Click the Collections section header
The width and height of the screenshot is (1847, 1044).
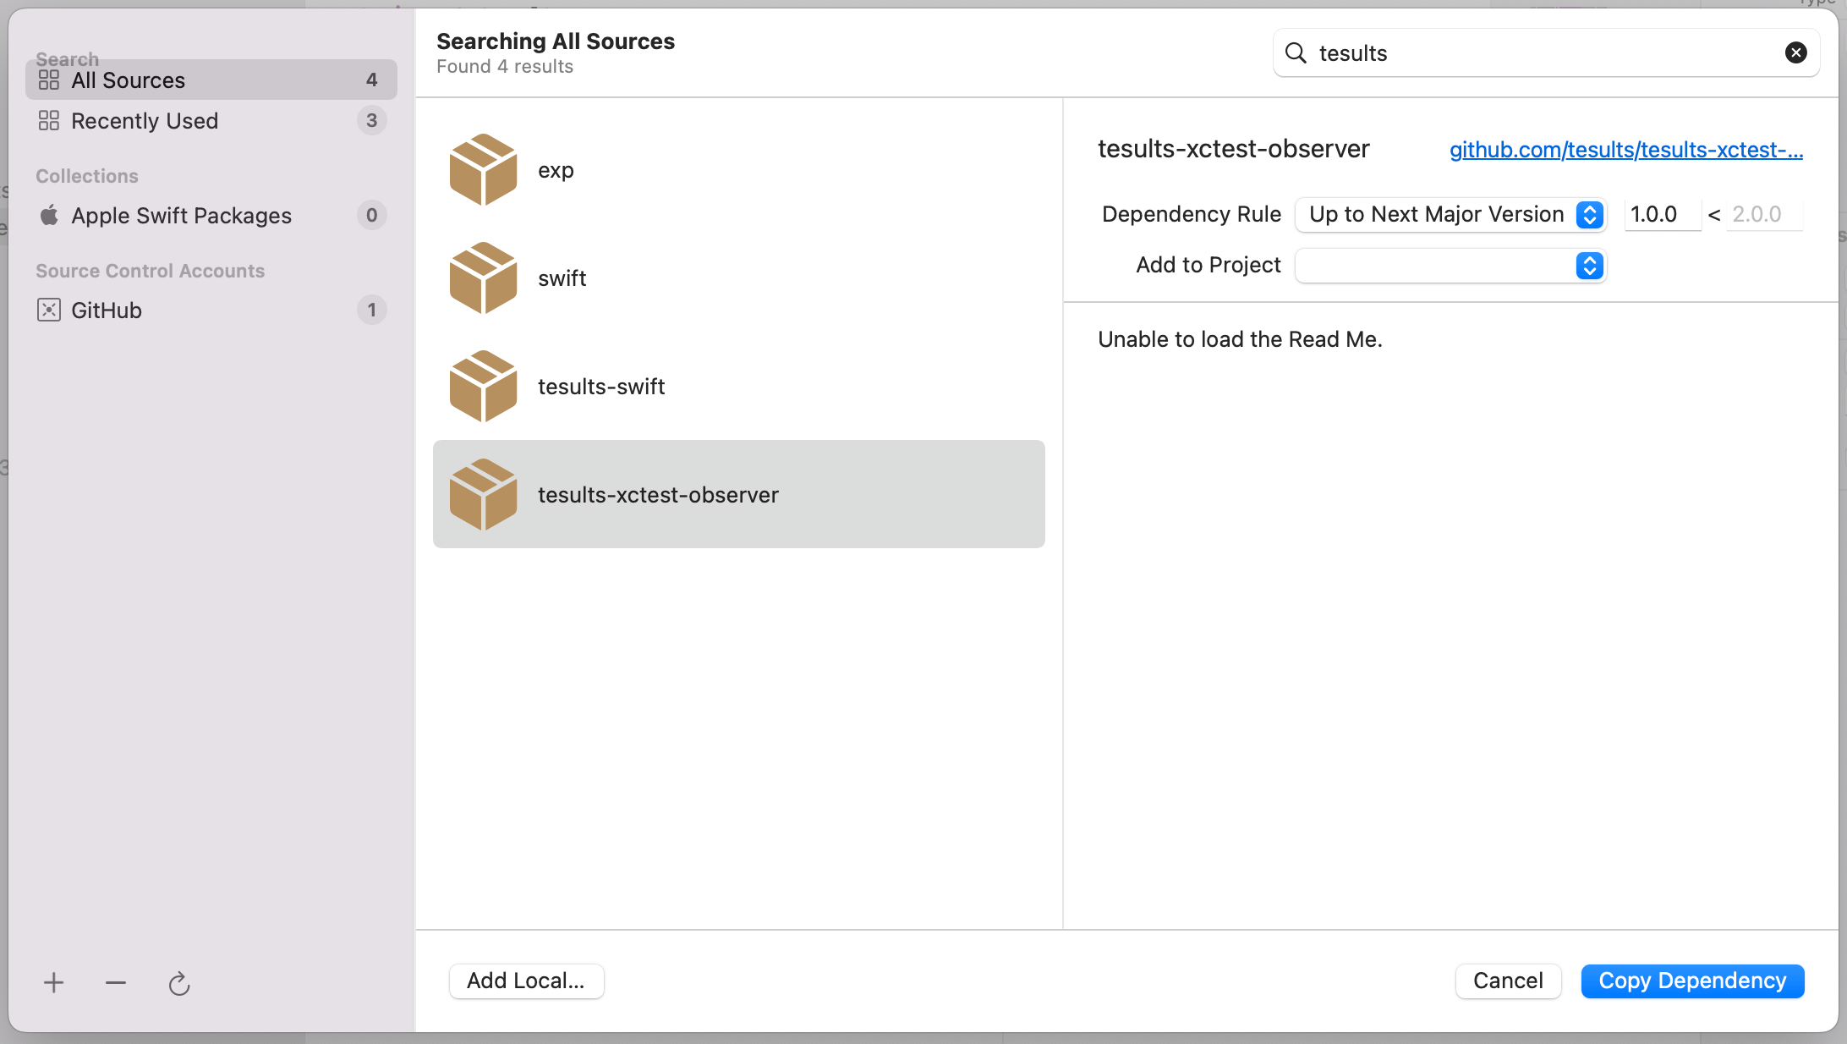87,176
